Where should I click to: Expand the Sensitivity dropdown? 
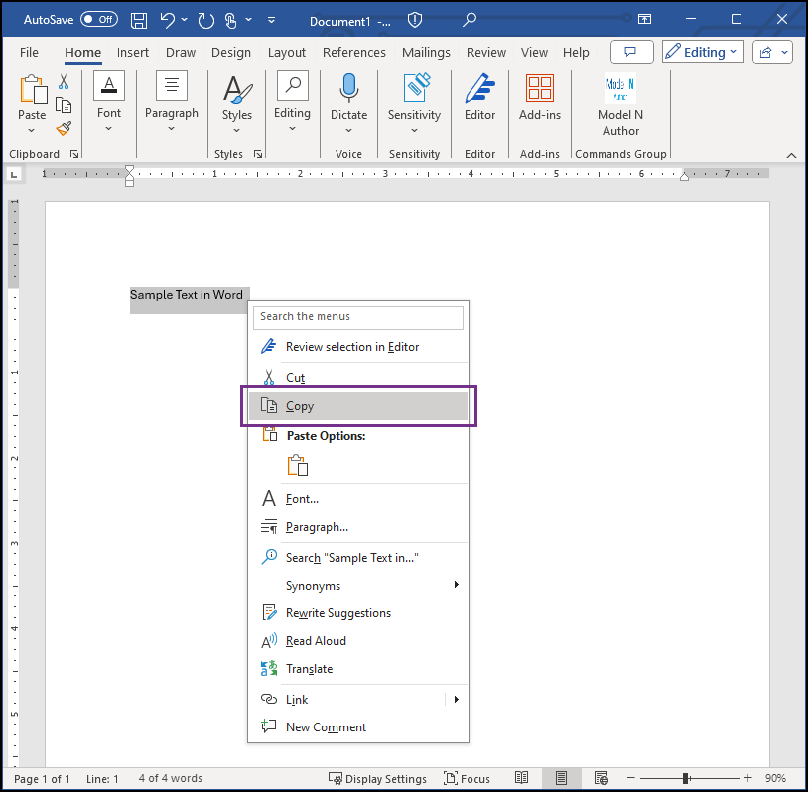click(x=414, y=131)
